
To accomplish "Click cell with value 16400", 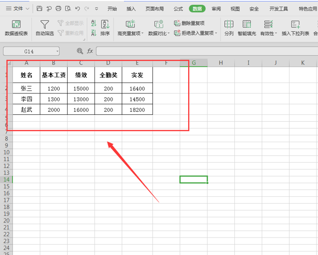I will point(137,88).
